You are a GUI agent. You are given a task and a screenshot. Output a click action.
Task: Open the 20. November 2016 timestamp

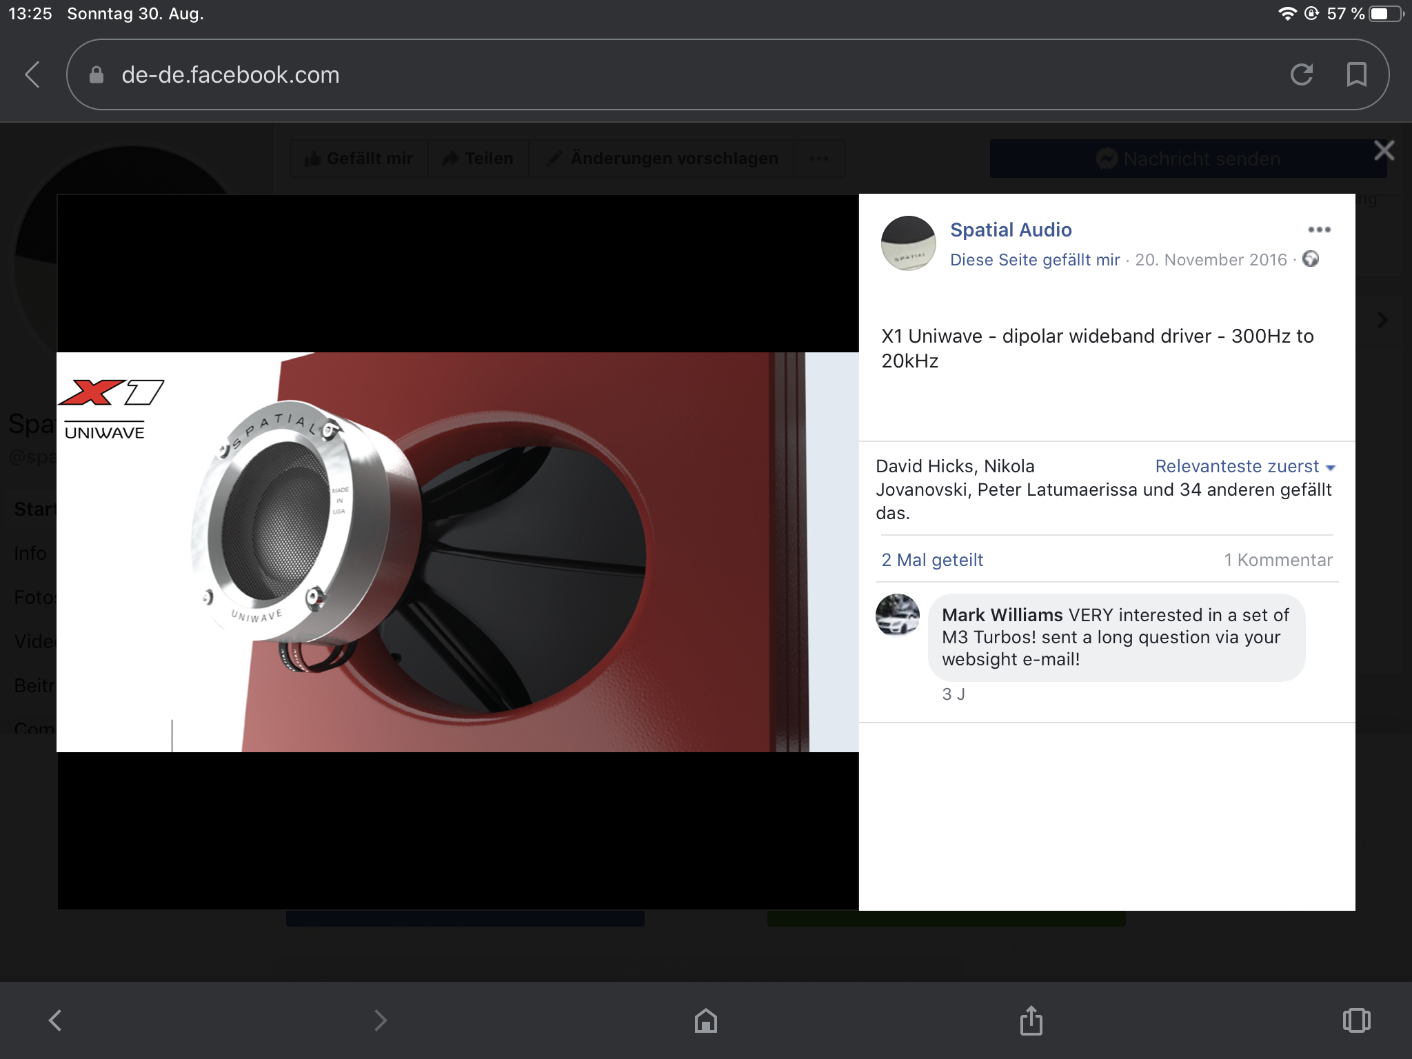[x=1211, y=260]
